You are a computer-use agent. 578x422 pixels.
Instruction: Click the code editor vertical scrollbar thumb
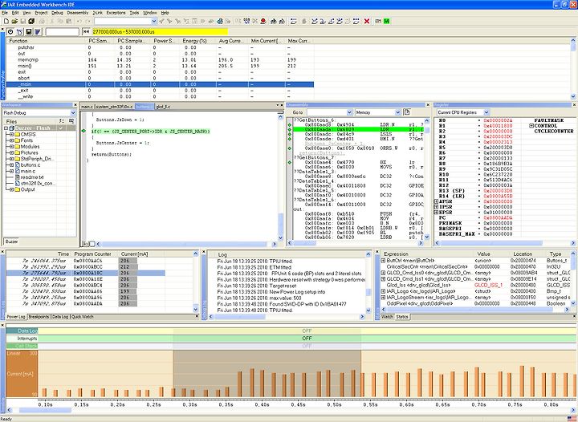280,222
